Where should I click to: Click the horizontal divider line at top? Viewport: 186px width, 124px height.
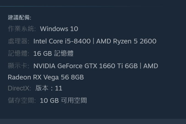(x=71, y=6)
